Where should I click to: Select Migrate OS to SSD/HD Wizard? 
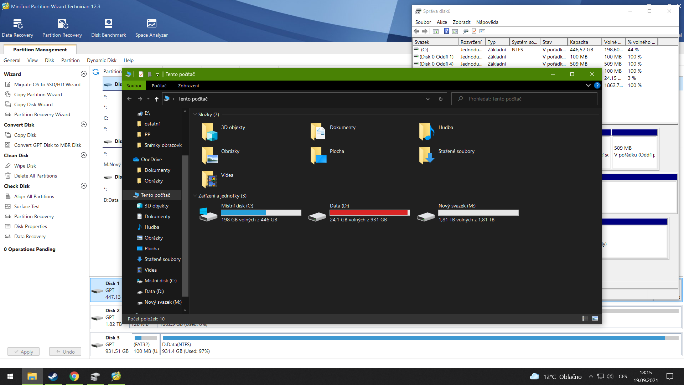pos(47,84)
